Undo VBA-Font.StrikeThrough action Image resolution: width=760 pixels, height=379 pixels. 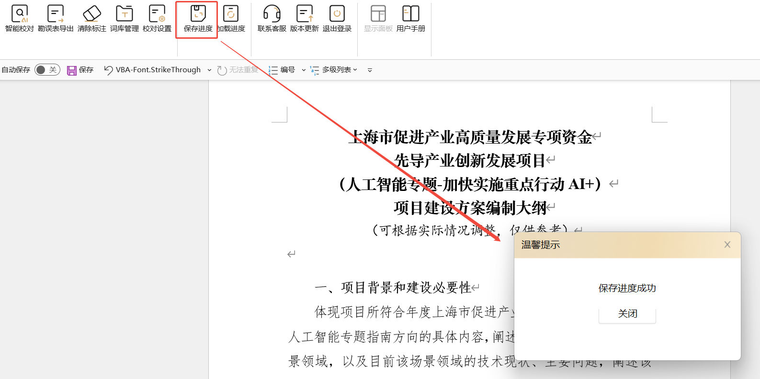click(x=109, y=70)
